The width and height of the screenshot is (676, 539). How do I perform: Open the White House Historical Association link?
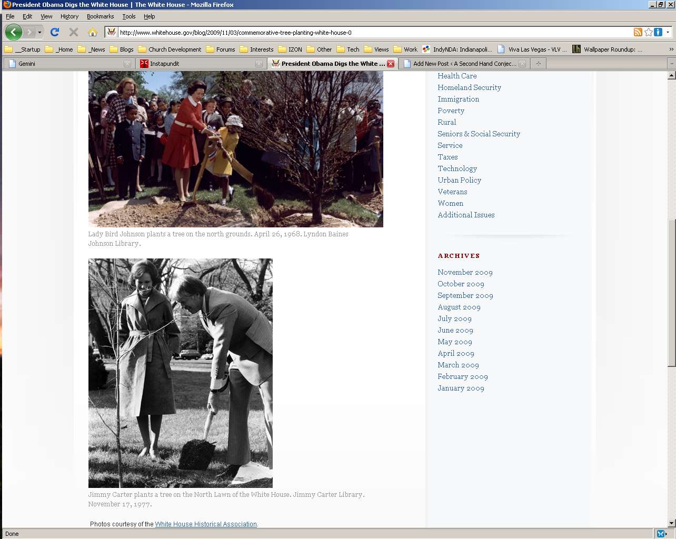(x=206, y=524)
